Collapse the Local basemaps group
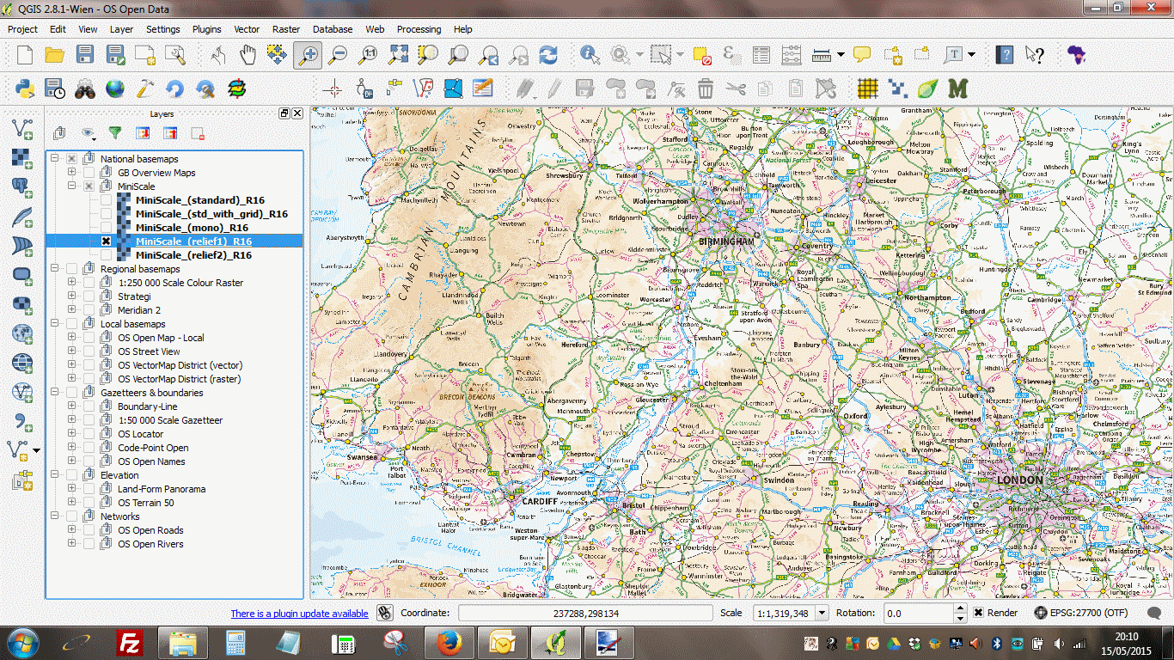Image resolution: width=1174 pixels, height=660 pixels. click(x=54, y=324)
